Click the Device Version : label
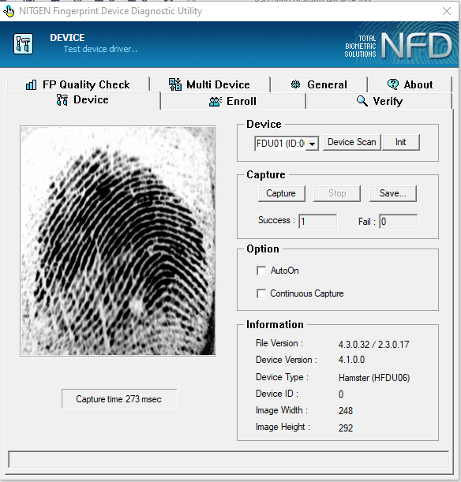The width and height of the screenshot is (461, 482). click(287, 360)
